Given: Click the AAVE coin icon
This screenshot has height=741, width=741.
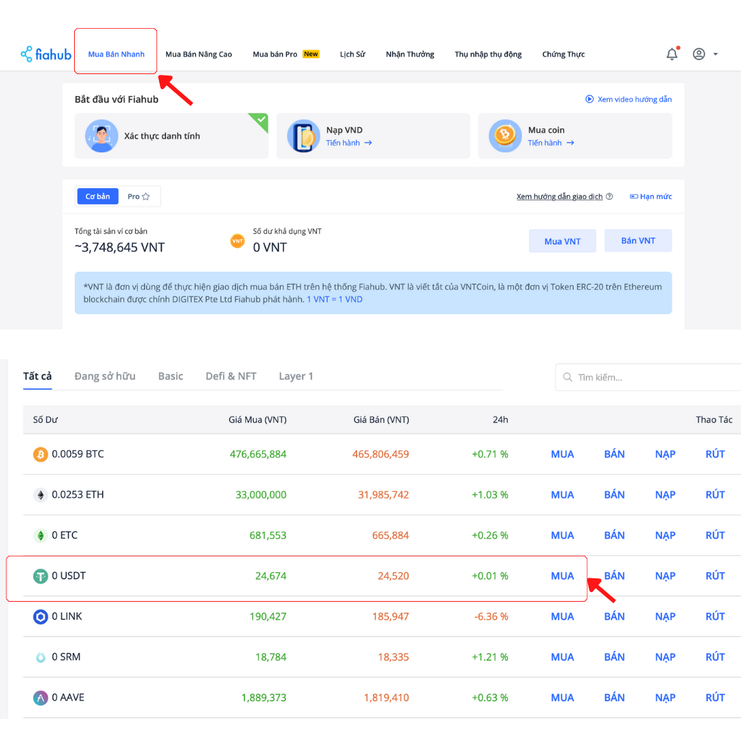Looking at the screenshot, I should (x=40, y=698).
